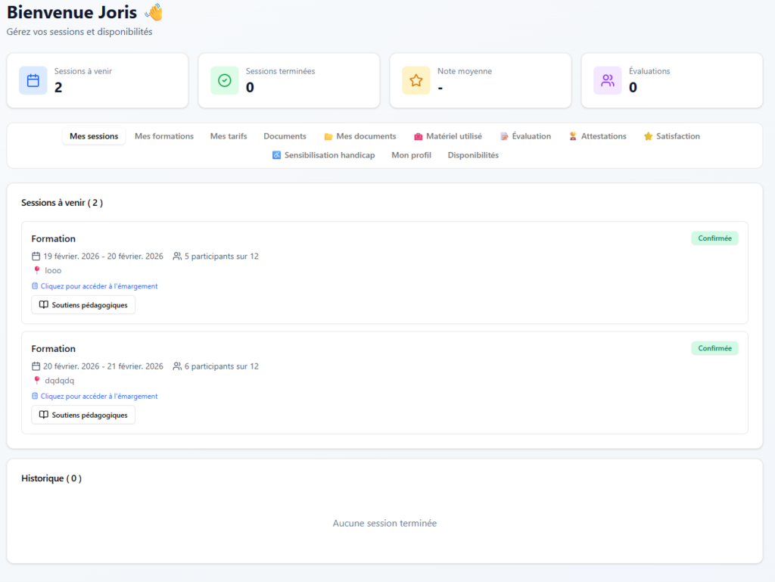
Task: Open the Mes tarifs tab
Action: pos(229,136)
